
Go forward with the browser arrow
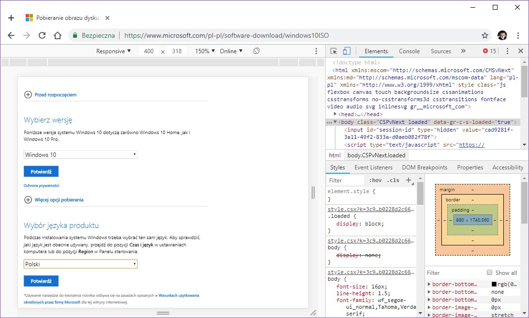[x=27, y=35]
